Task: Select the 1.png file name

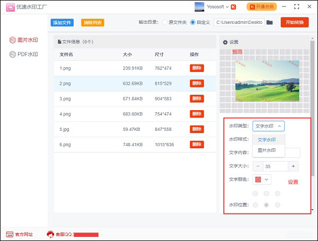Action: tap(65, 68)
